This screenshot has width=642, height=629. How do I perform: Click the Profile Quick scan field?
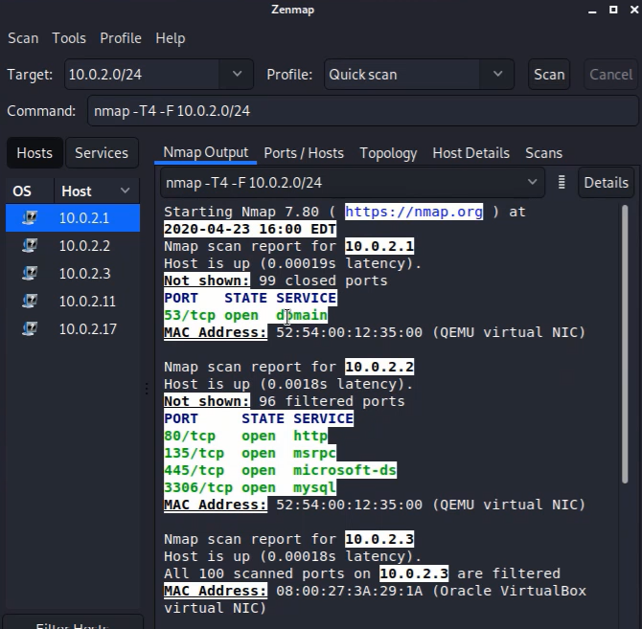tap(402, 74)
